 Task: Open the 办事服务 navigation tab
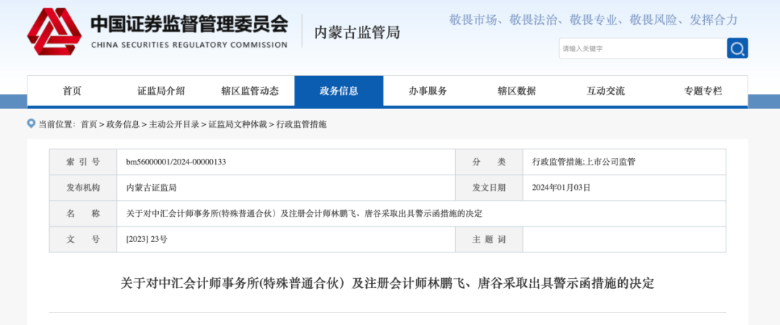pos(428,91)
